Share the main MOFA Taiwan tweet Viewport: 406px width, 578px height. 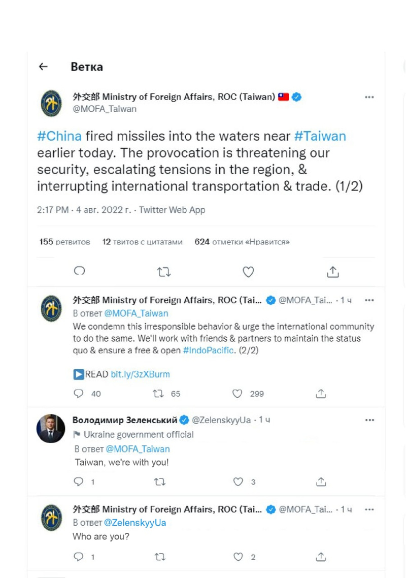coord(332,272)
